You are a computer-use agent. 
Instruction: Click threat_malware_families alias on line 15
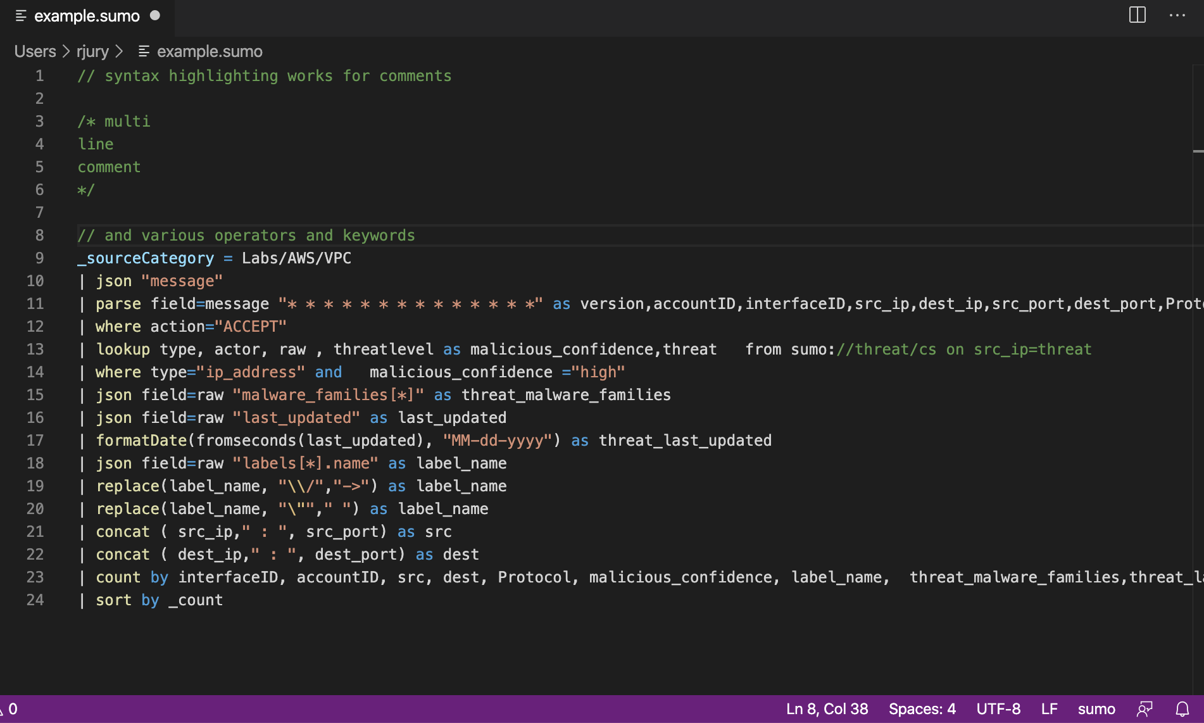566,395
